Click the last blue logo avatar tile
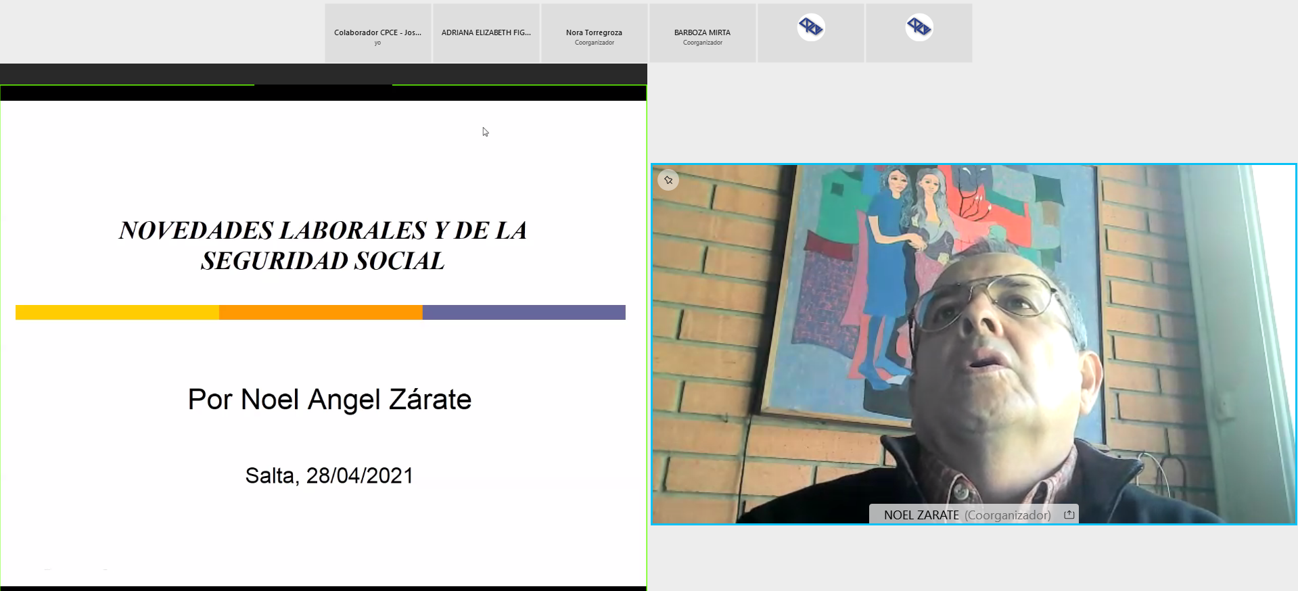The image size is (1298, 591). coord(919,33)
